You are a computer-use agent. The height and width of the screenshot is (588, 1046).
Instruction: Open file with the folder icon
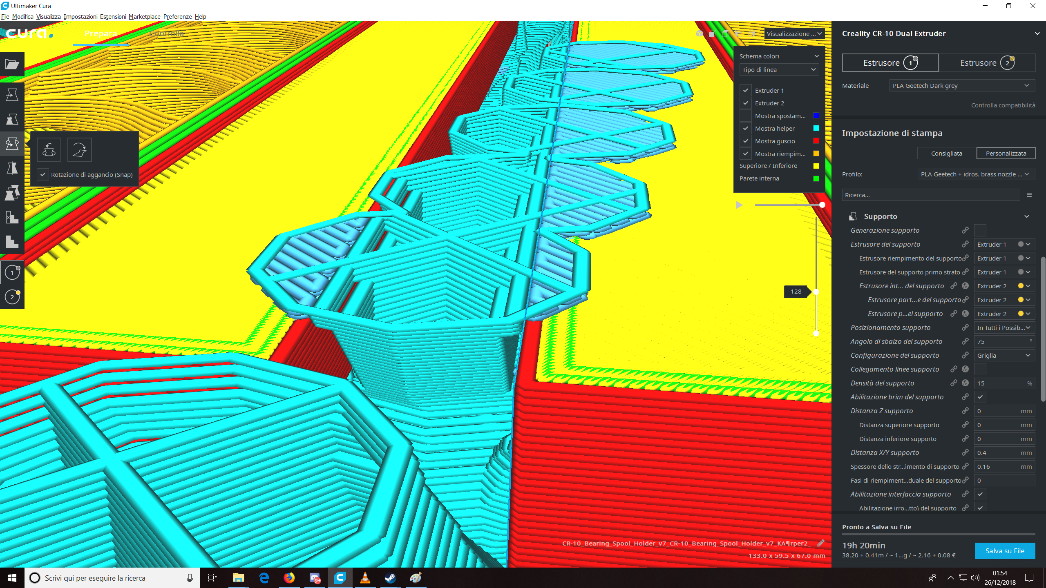pos(12,64)
